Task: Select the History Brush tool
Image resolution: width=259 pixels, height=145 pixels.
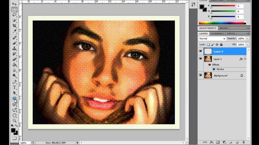Action: (x=15, y=54)
